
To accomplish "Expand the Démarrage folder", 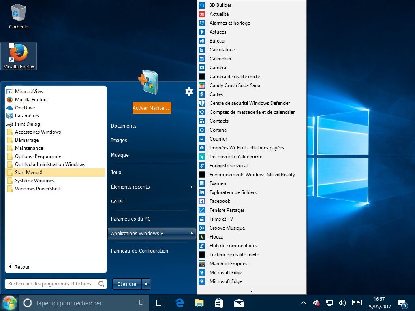I will [x=56, y=140].
